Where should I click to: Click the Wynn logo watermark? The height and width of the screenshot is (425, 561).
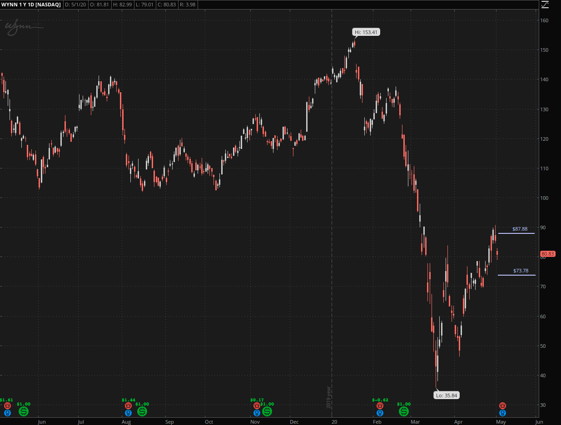23,27
